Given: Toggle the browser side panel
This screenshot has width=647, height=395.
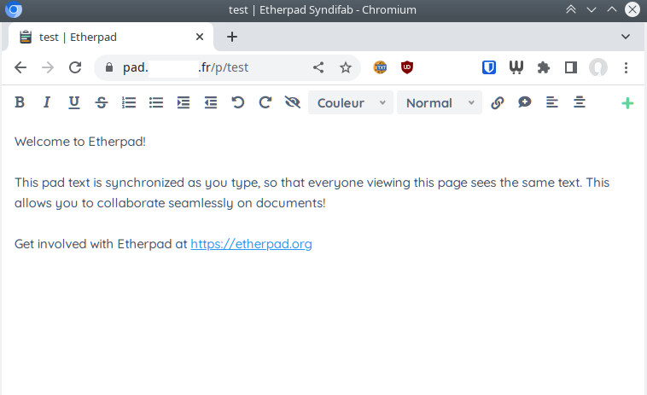Looking at the screenshot, I should (571, 67).
